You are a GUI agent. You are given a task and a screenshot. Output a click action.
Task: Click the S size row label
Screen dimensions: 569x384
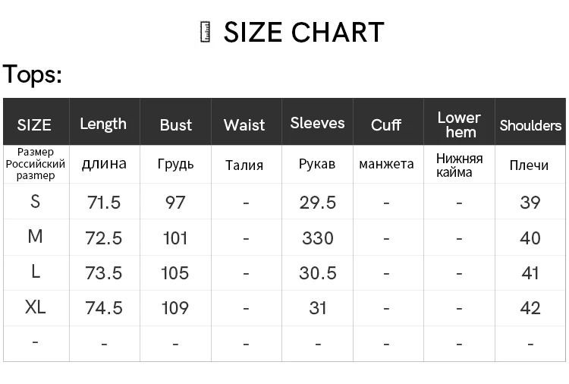[x=35, y=201]
